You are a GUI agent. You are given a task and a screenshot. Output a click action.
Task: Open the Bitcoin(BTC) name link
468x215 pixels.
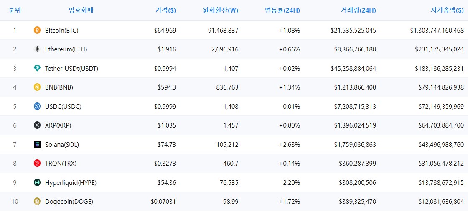[x=62, y=30]
